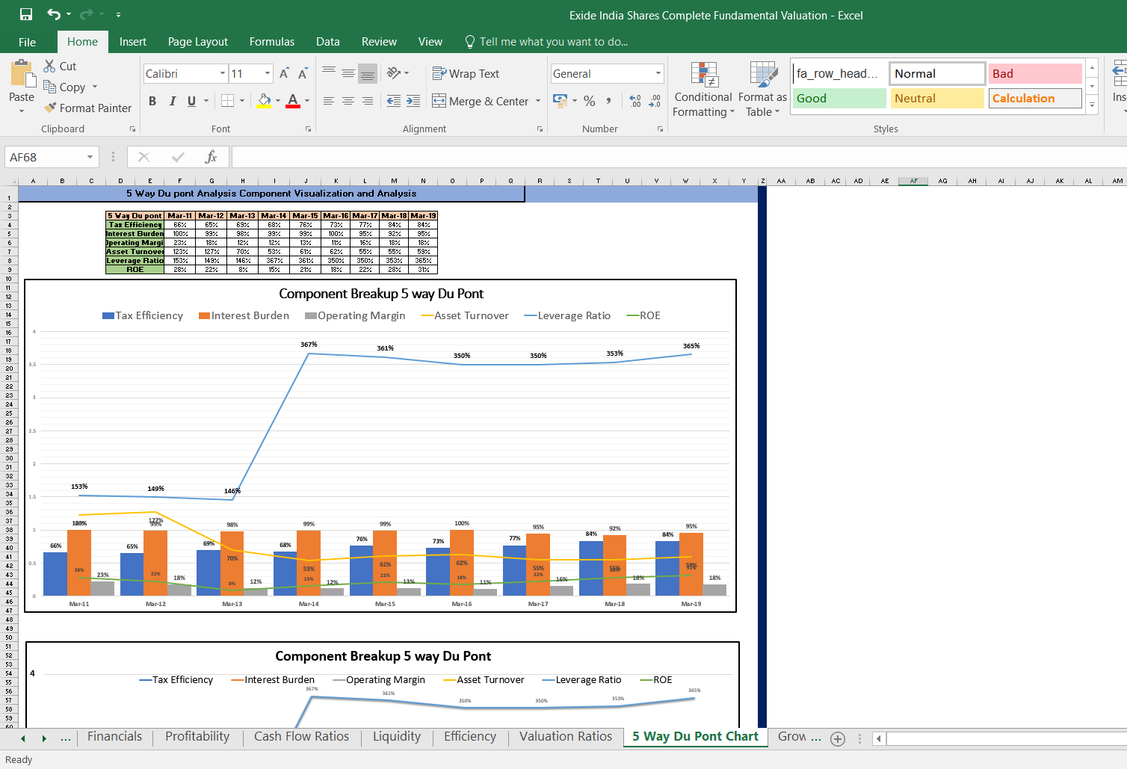Open the font size dropdown
This screenshot has width=1127, height=769.
268,73
